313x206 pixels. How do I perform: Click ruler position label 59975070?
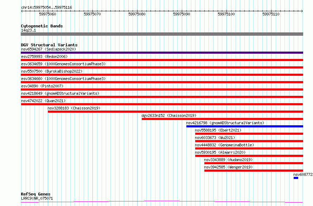coord(92,14)
